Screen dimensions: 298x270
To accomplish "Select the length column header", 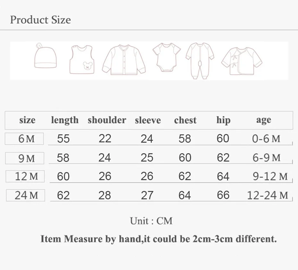I will [65, 120].
